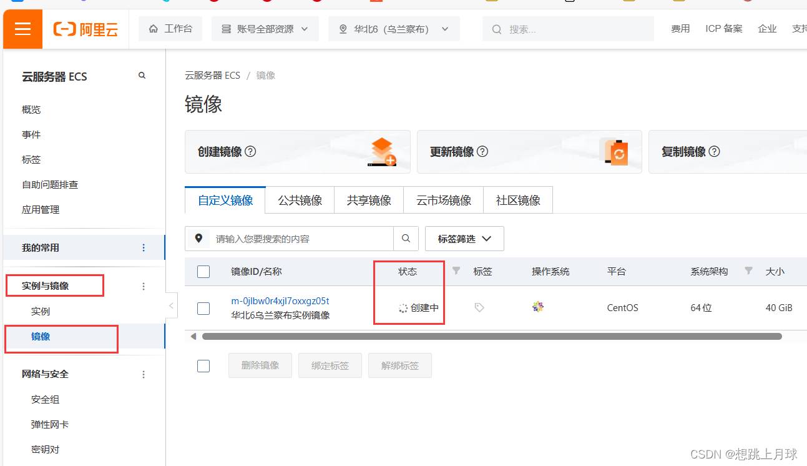Open image link m-0jlbw0r4xjl7oxxgz05t
807x466 pixels.
pos(280,301)
